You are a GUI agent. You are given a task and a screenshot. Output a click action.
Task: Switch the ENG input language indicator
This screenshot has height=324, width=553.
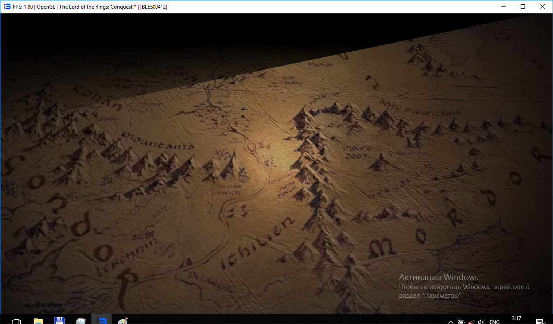pyautogui.click(x=495, y=321)
